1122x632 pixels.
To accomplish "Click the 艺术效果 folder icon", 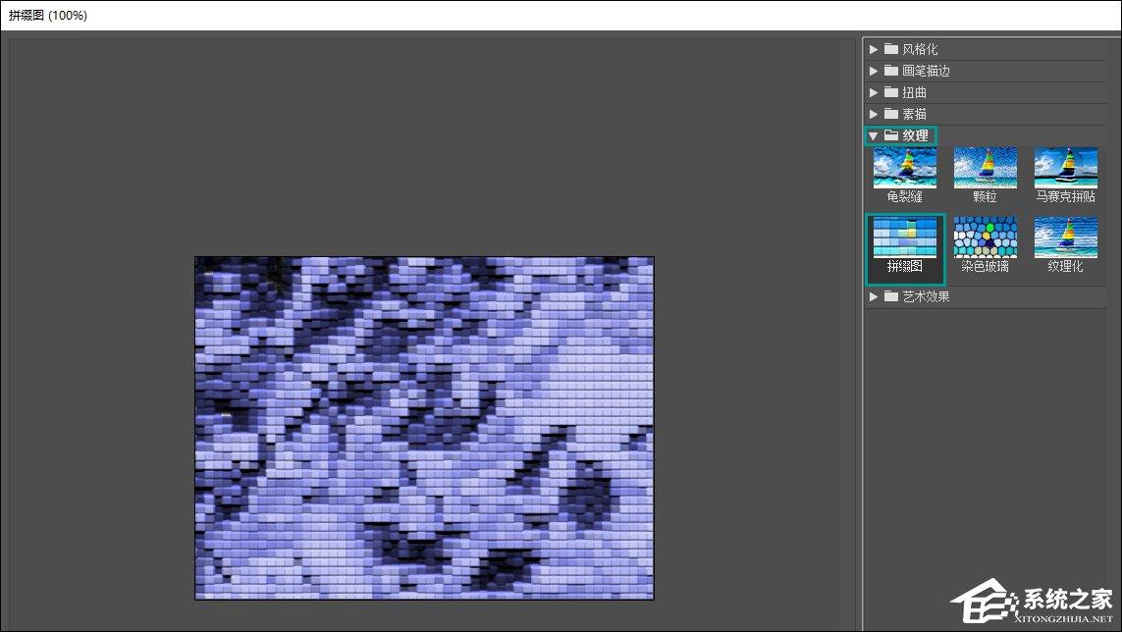I will pyautogui.click(x=891, y=295).
